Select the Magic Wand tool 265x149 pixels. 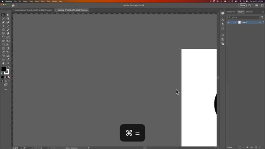pos(3,19)
